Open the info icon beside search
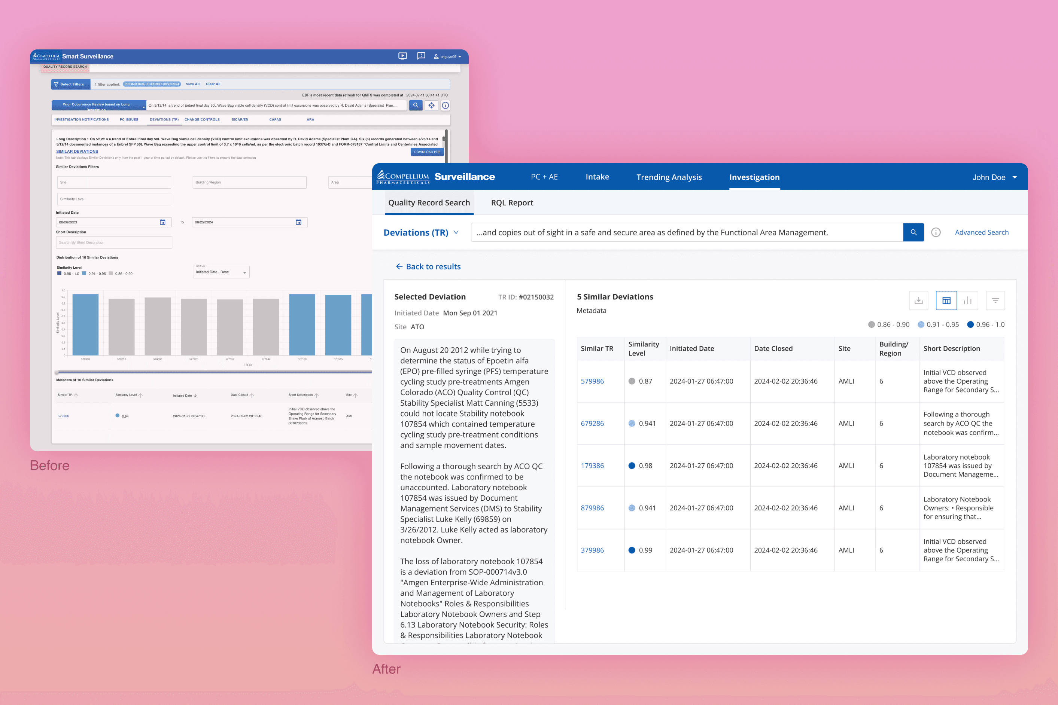Viewport: 1058px width, 705px height. tap(936, 232)
